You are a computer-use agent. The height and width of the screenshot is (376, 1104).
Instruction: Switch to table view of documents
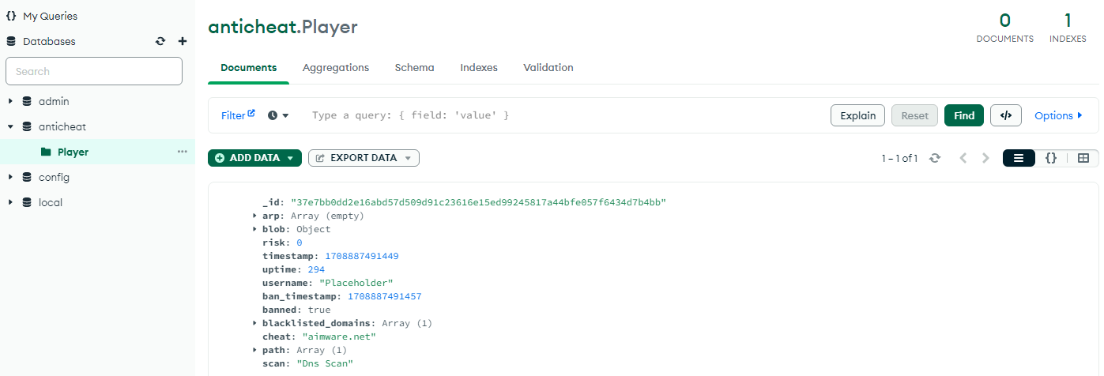1083,158
